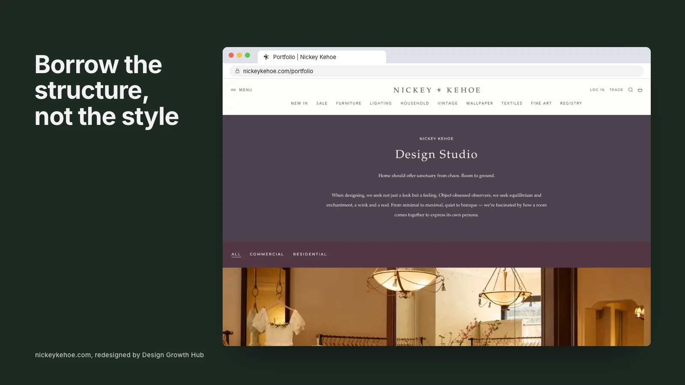Screen dimensions: 685x385
Task: Click 'redesigned by Design Growth Hub' caption
Action: [149, 355]
